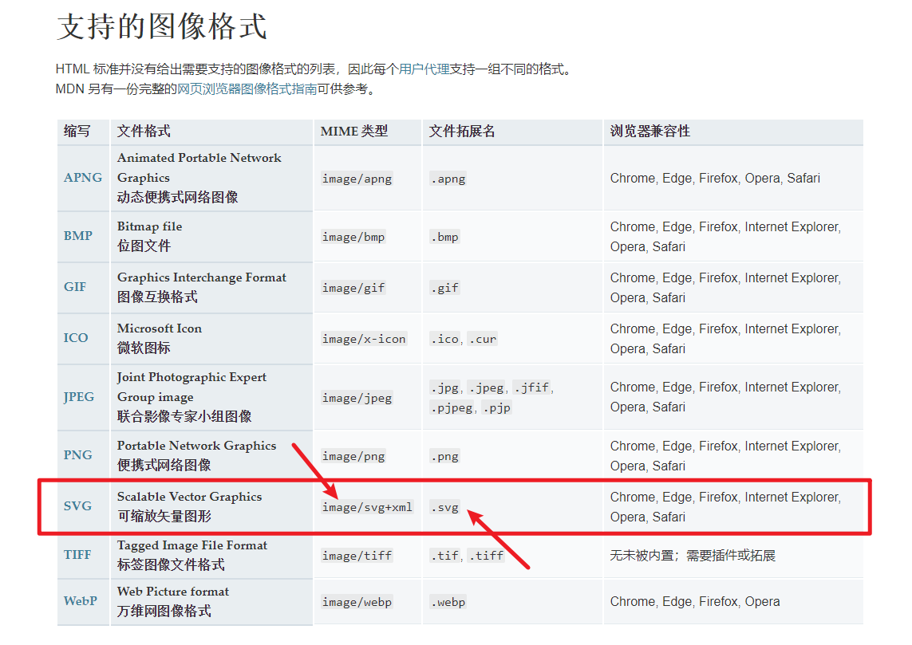Open the ICO abbreviation link
The height and width of the screenshot is (645, 912).
point(76,338)
